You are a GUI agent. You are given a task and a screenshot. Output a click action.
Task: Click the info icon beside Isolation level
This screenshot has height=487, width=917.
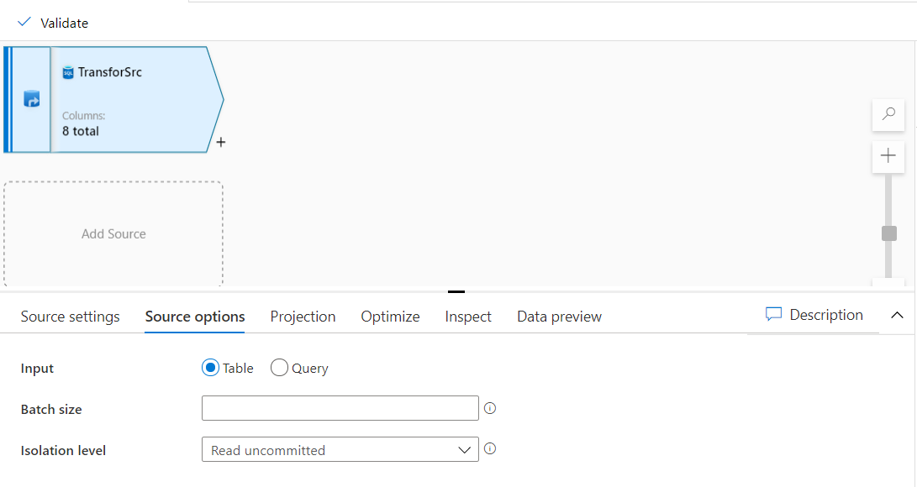(x=490, y=449)
